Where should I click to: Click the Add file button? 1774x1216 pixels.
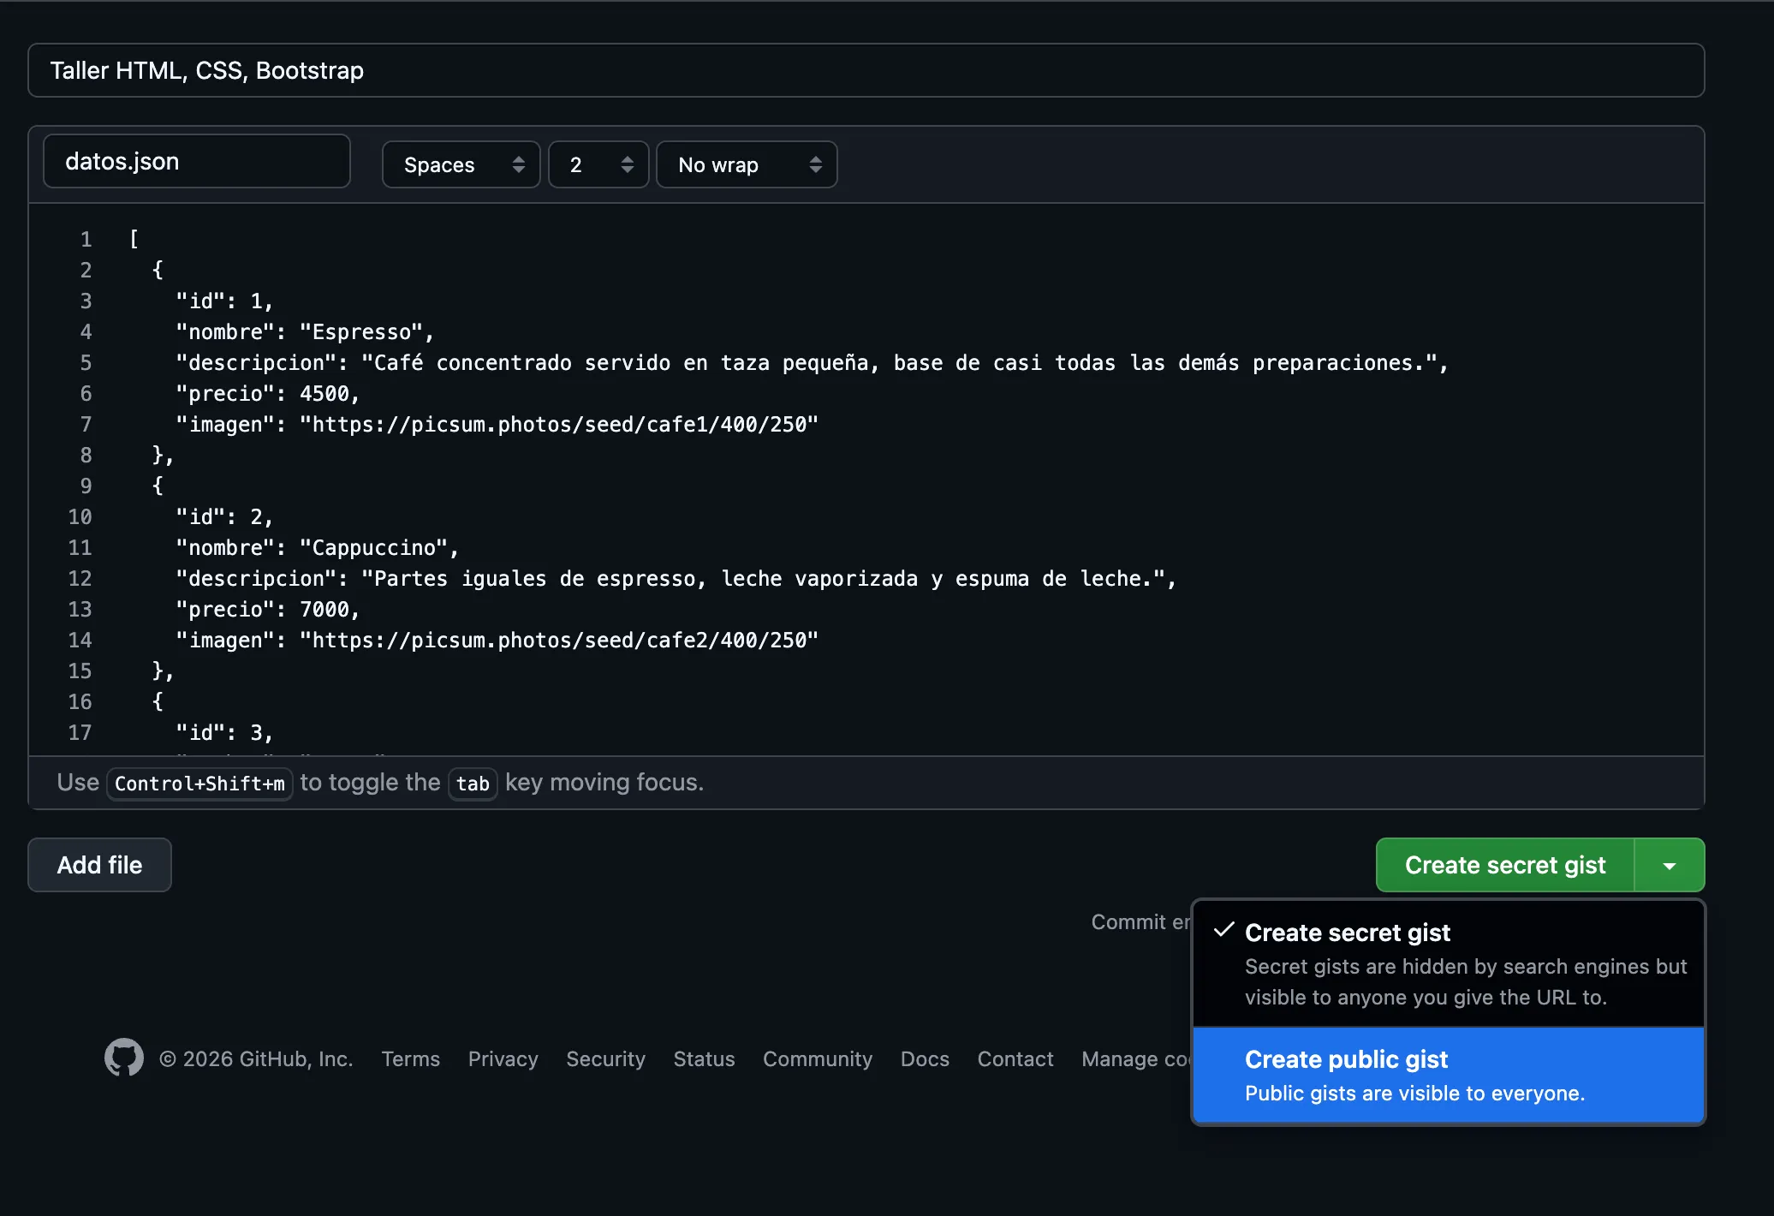(99, 865)
